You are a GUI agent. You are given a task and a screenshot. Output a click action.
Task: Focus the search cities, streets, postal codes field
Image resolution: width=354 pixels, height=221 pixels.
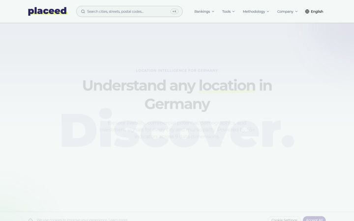click(129, 11)
